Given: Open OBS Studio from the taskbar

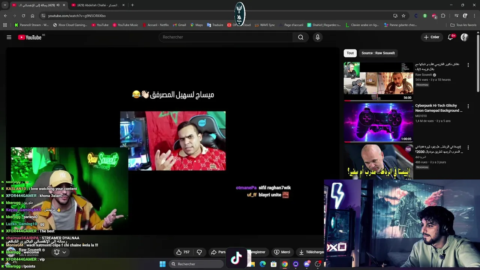Looking at the screenshot, I should click(318, 264).
